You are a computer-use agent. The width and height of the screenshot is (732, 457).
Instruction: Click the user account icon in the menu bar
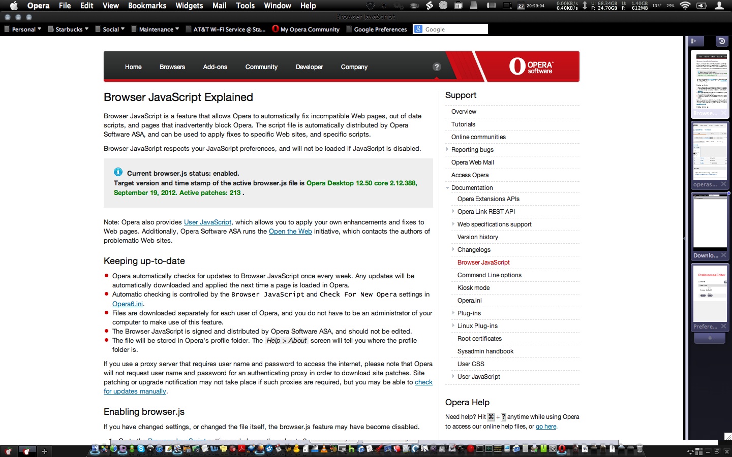719,6
